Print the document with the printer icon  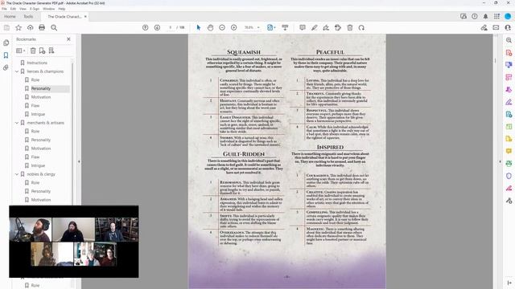click(42, 28)
